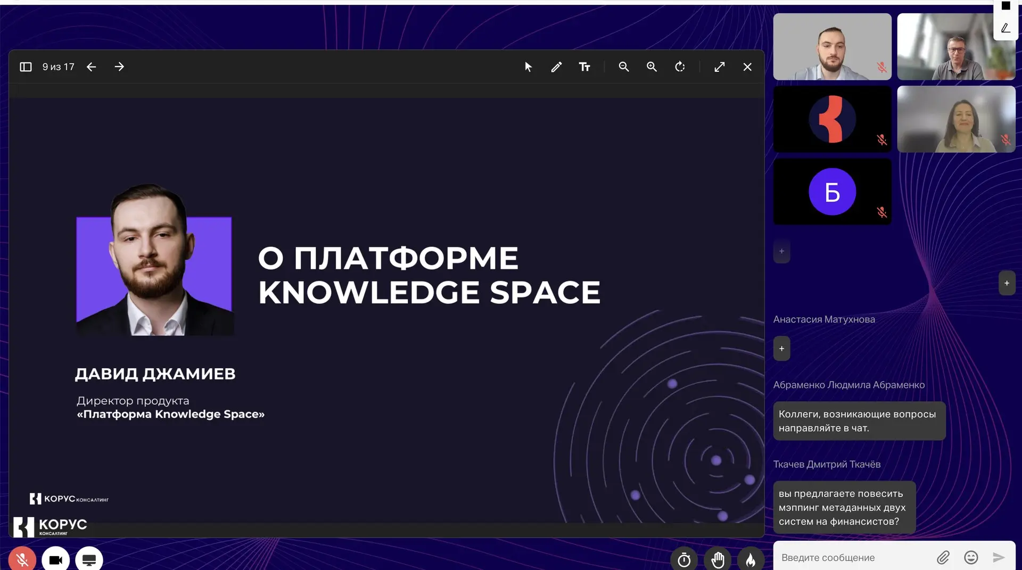Add reaction to Анастасия Матухнова's message
The width and height of the screenshot is (1022, 570).
tap(781, 349)
